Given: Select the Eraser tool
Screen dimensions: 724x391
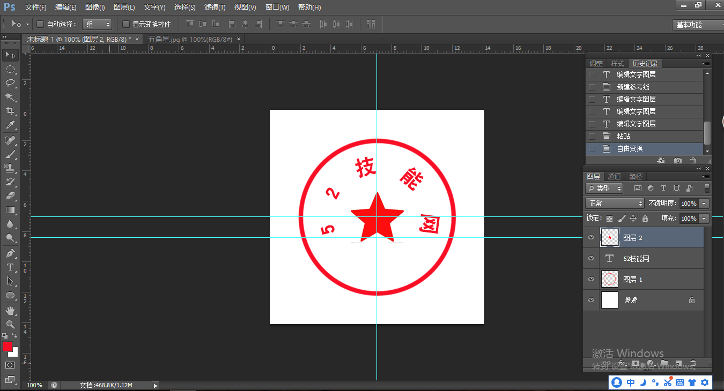Looking at the screenshot, I should (10, 196).
